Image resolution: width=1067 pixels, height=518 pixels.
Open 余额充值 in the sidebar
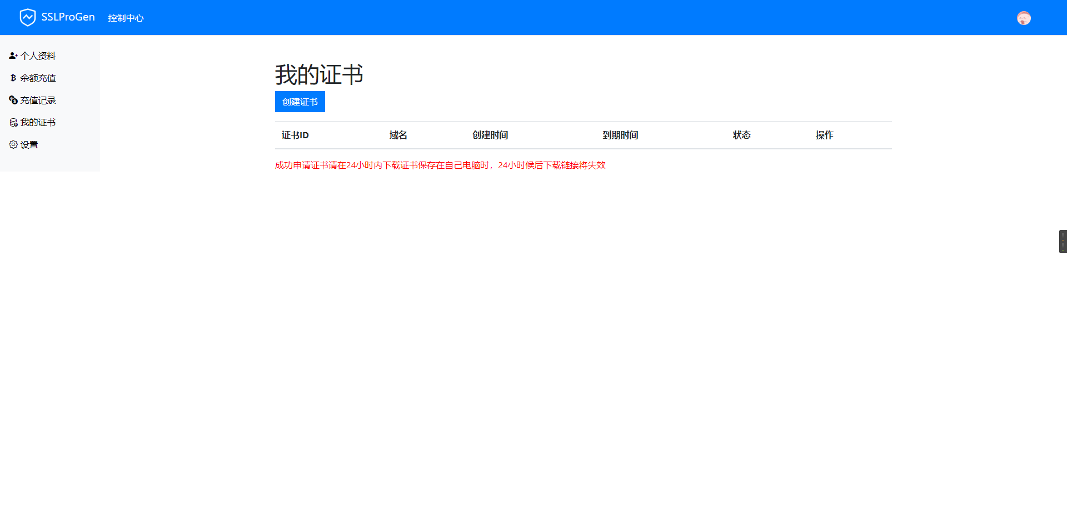pyautogui.click(x=38, y=78)
